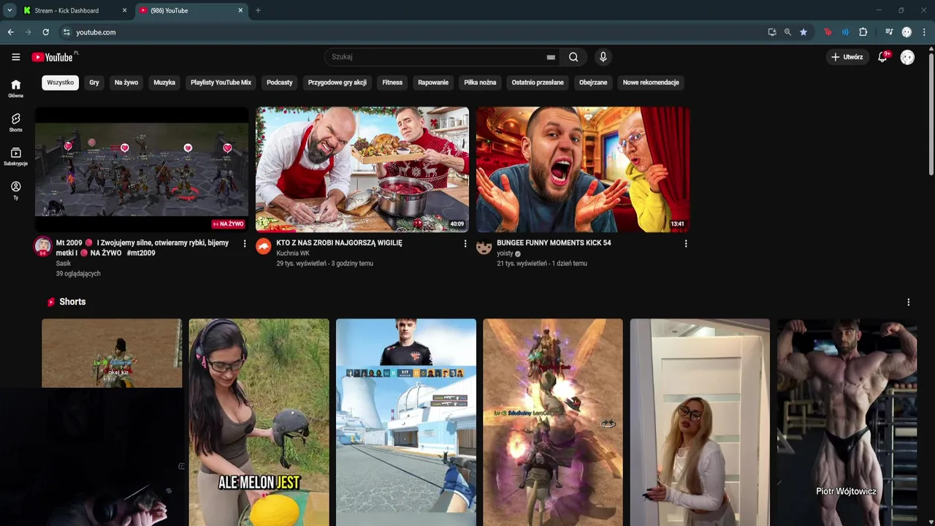Image resolution: width=935 pixels, height=526 pixels.
Task: Click the Utwórz create button
Action: 847,57
